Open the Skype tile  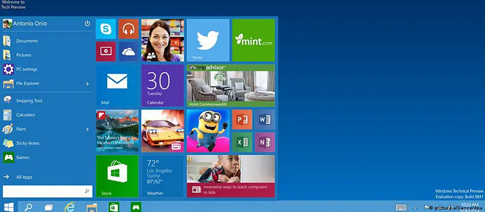106,29
